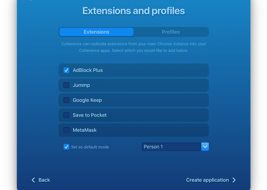The height and width of the screenshot is (190, 267).
Task: Click the Person 1 profile combo box
Action: pos(172,147)
